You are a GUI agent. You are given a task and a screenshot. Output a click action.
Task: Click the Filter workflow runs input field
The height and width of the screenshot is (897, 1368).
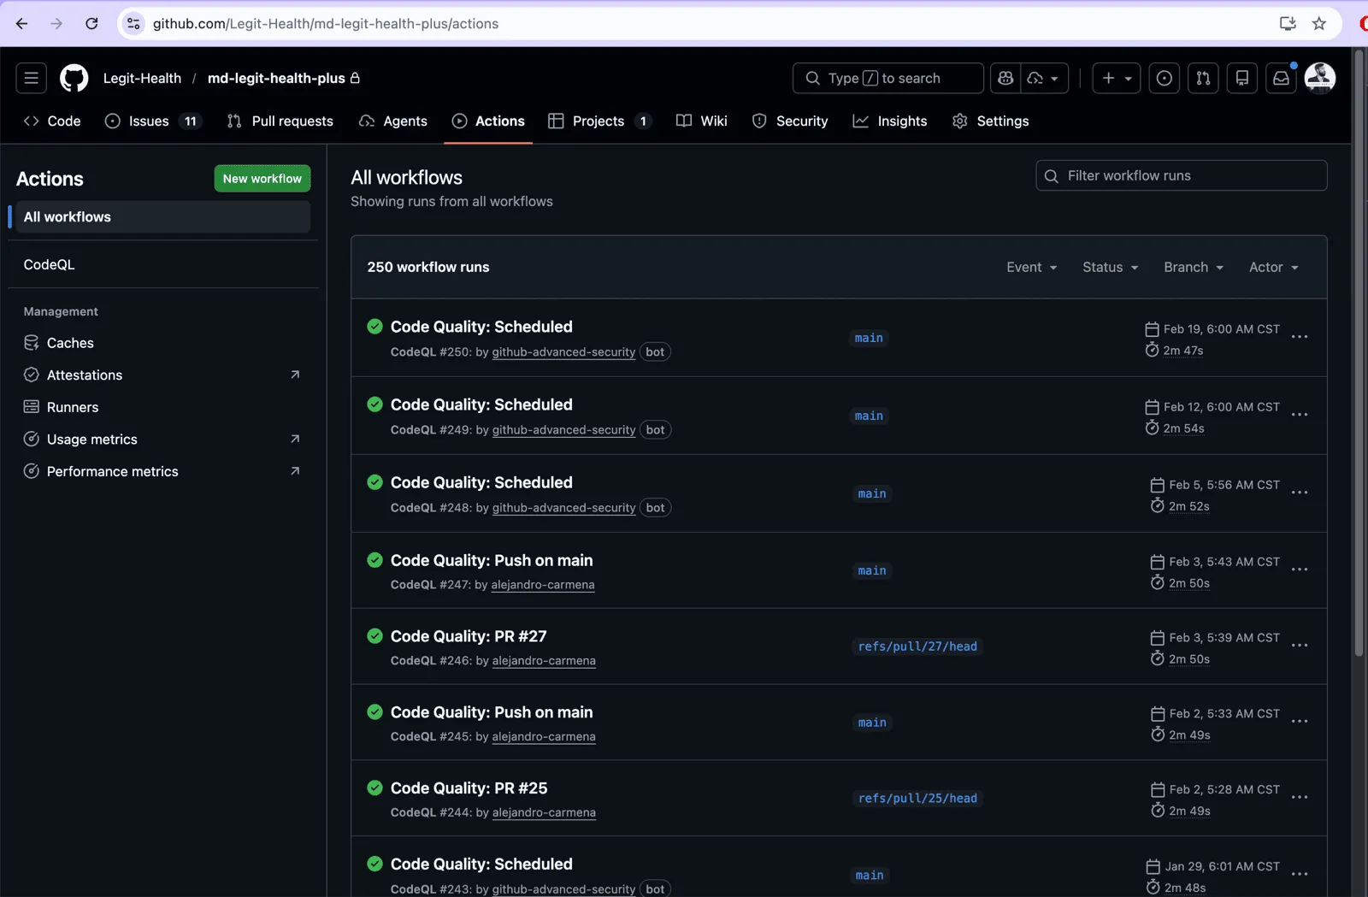1181,175
